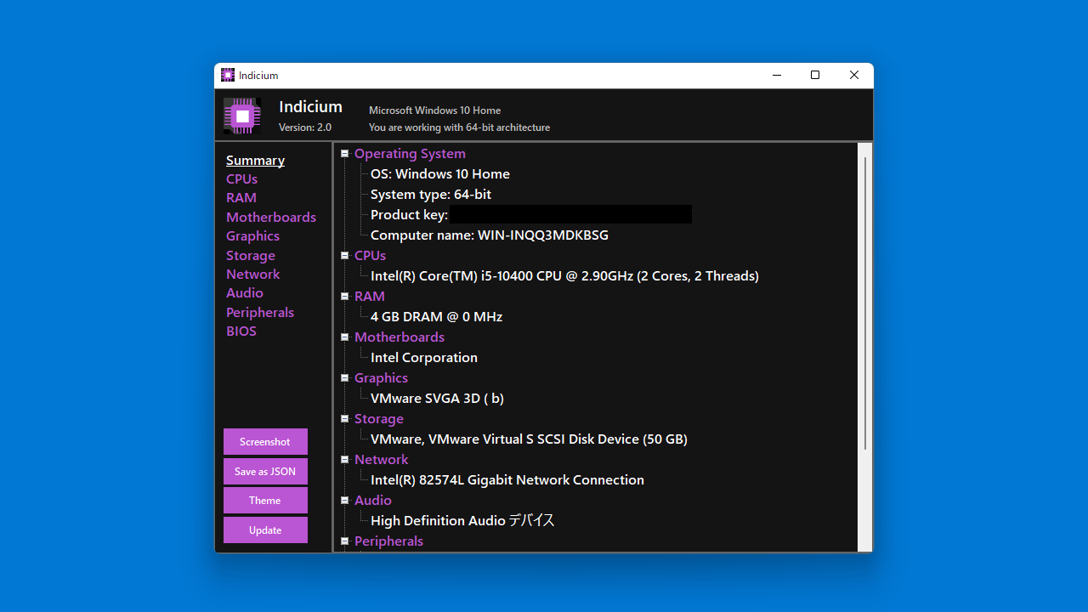The height and width of the screenshot is (612, 1088).
Task: Collapse the Motherboards tree node
Action: pos(345,337)
